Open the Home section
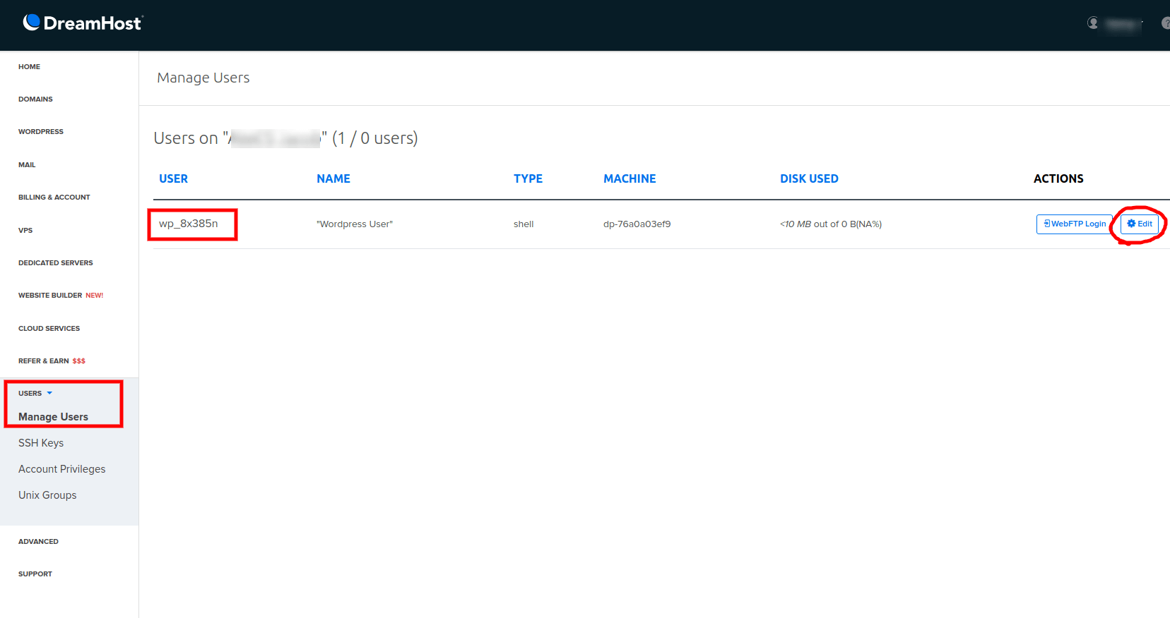 click(x=29, y=67)
